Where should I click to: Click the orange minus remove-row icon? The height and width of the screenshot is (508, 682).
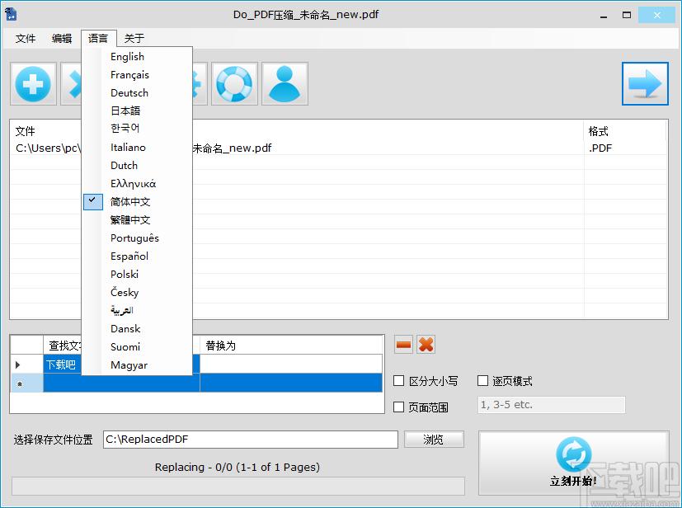point(403,345)
